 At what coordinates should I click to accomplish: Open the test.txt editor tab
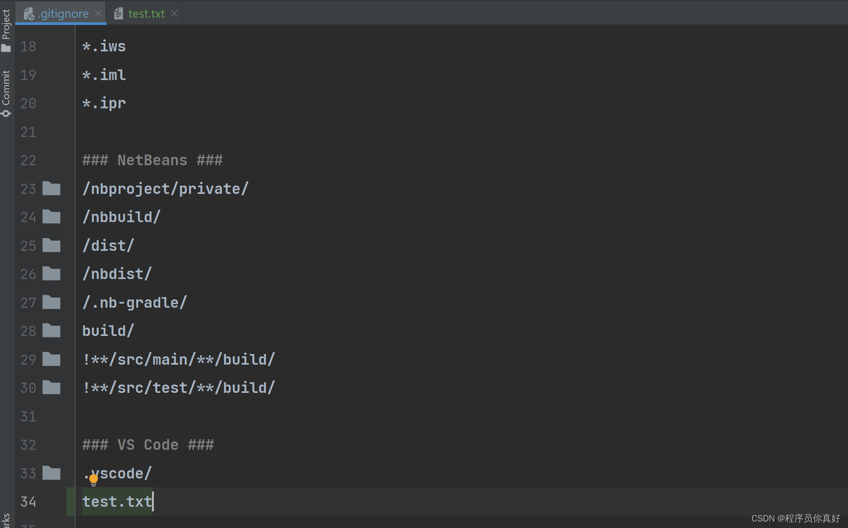click(x=144, y=13)
